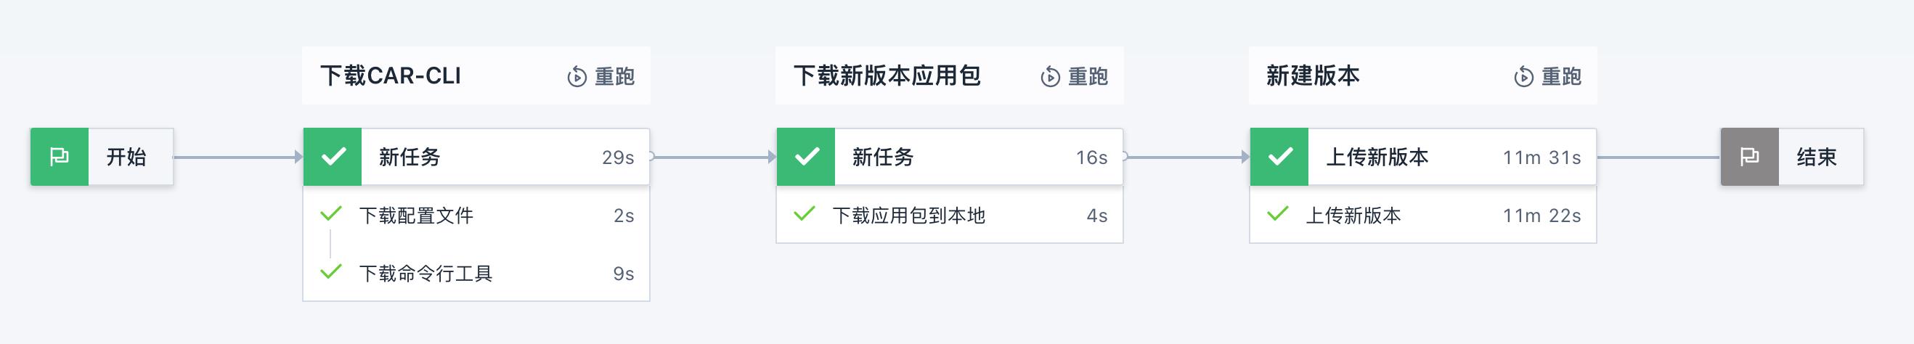1914x344 pixels.
Task: Open the 上传新版本 11m 22s step
Action: 1423,216
